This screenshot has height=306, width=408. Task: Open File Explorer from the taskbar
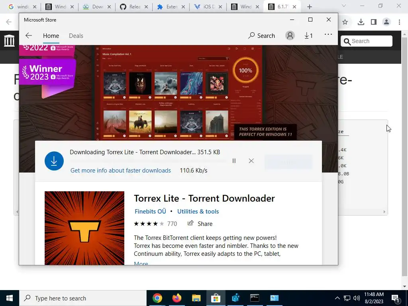point(196,298)
